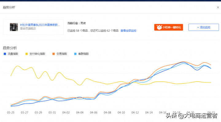Click the 03-29 axis date label
This screenshot has width=221, height=122.
point(38,112)
